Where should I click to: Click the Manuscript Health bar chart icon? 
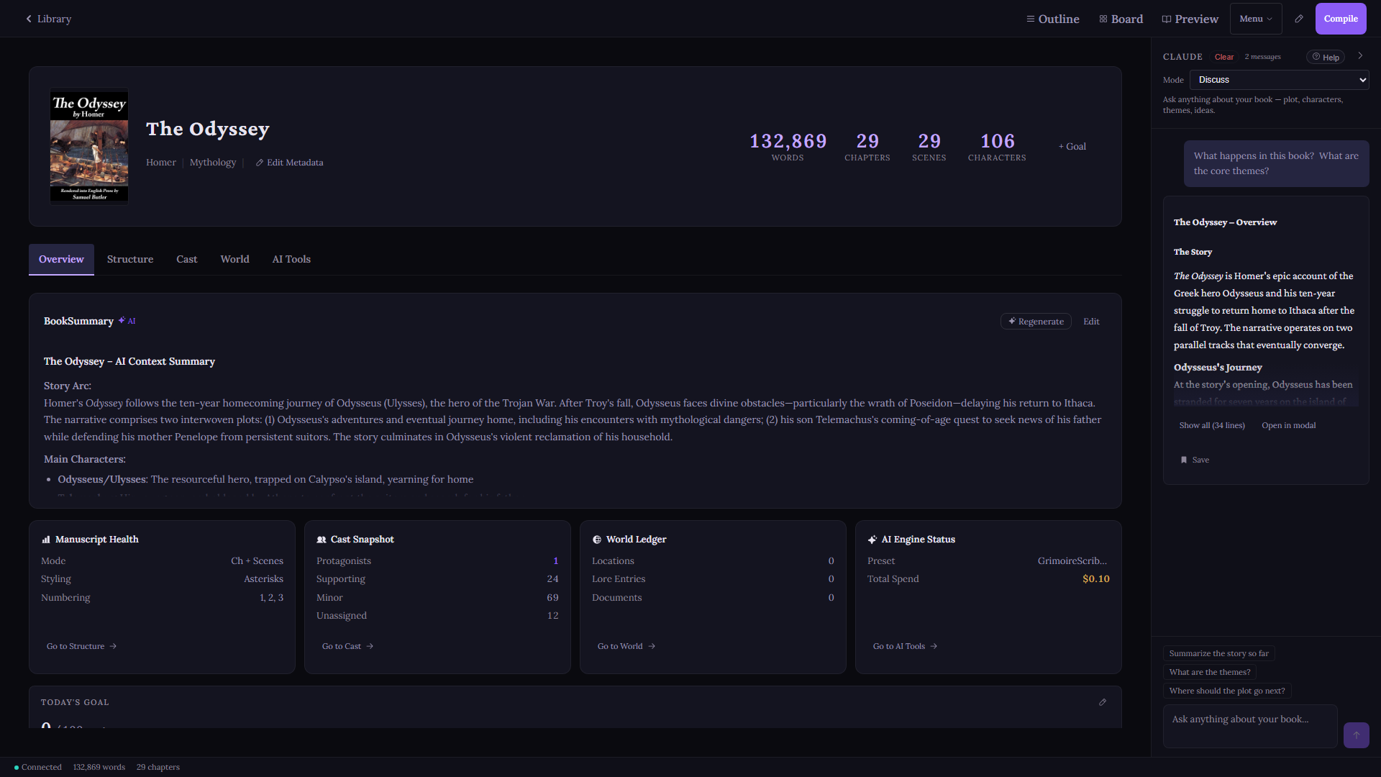[46, 540]
